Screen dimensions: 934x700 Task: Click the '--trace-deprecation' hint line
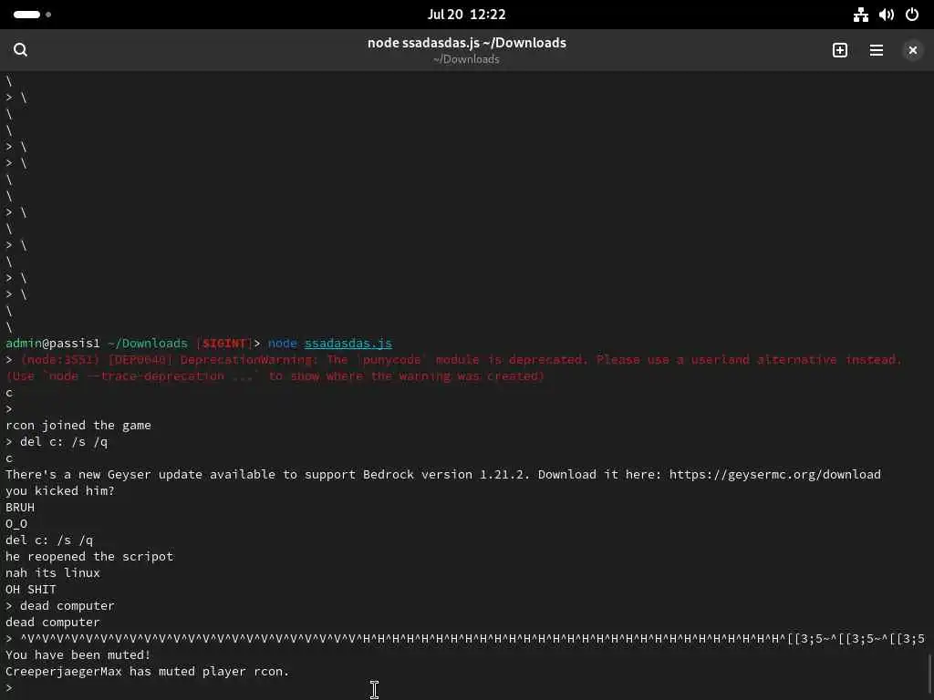click(x=275, y=376)
